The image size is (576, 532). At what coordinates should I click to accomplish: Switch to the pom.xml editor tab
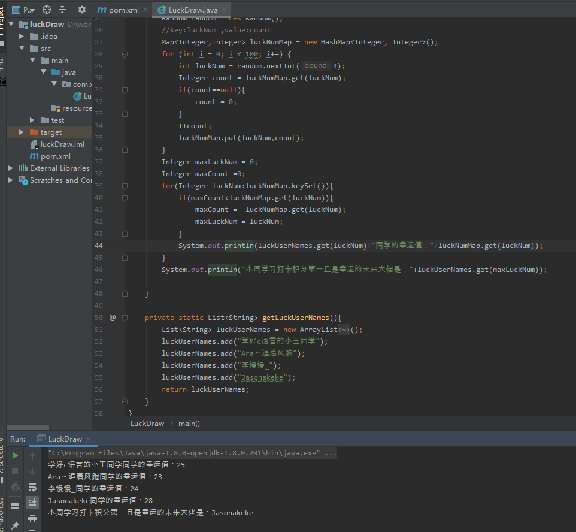[119, 10]
